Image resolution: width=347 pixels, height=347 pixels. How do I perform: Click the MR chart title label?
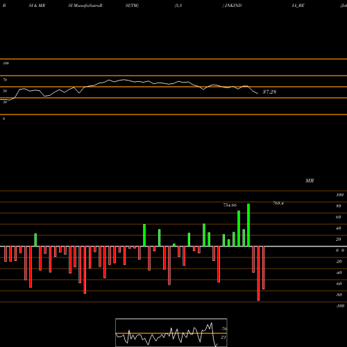click(310, 180)
